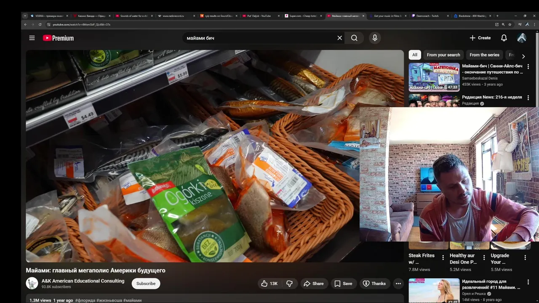
Task: Start voice search with microphone
Action: pos(375,38)
